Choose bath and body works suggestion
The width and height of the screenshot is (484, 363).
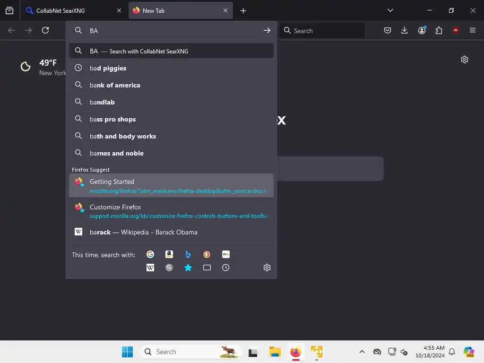coord(171,136)
